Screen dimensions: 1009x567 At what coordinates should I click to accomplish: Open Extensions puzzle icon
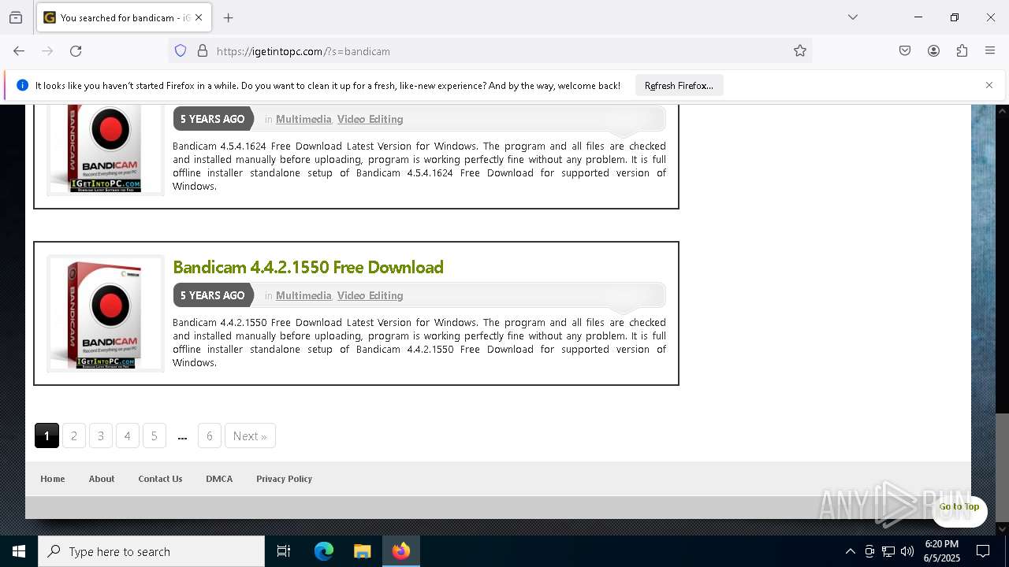pyautogui.click(x=962, y=51)
